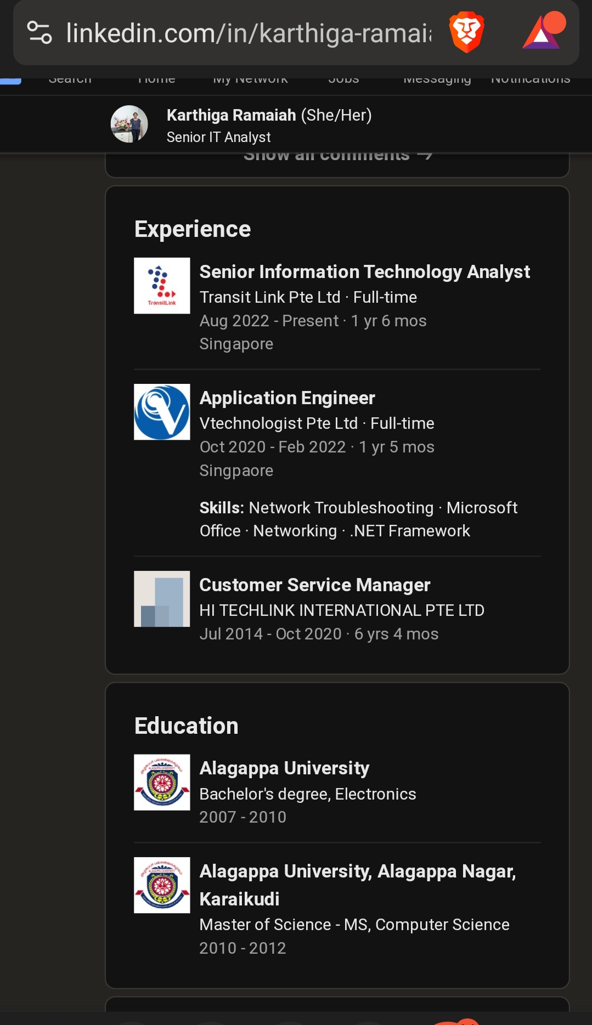Open Alagappa University logo for Bachelor's degree
The height and width of the screenshot is (1025, 592).
pyautogui.click(x=162, y=783)
